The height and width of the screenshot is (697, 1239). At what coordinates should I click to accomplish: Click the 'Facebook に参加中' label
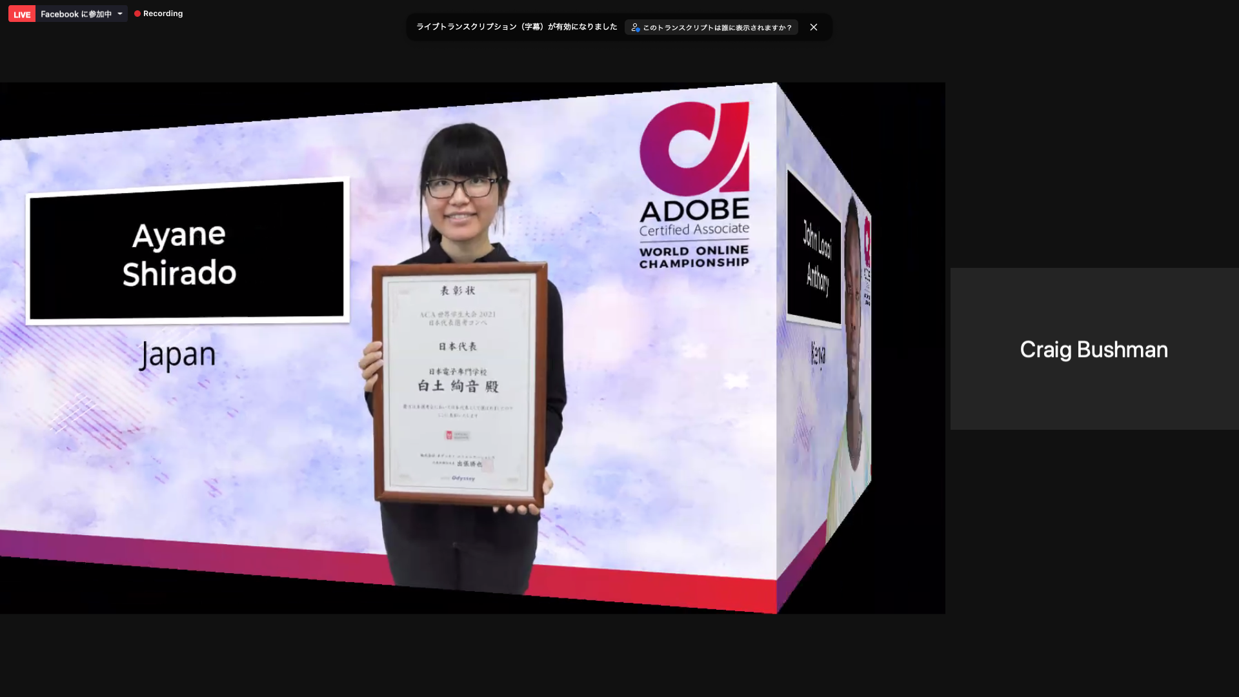pyautogui.click(x=76, y=14)
